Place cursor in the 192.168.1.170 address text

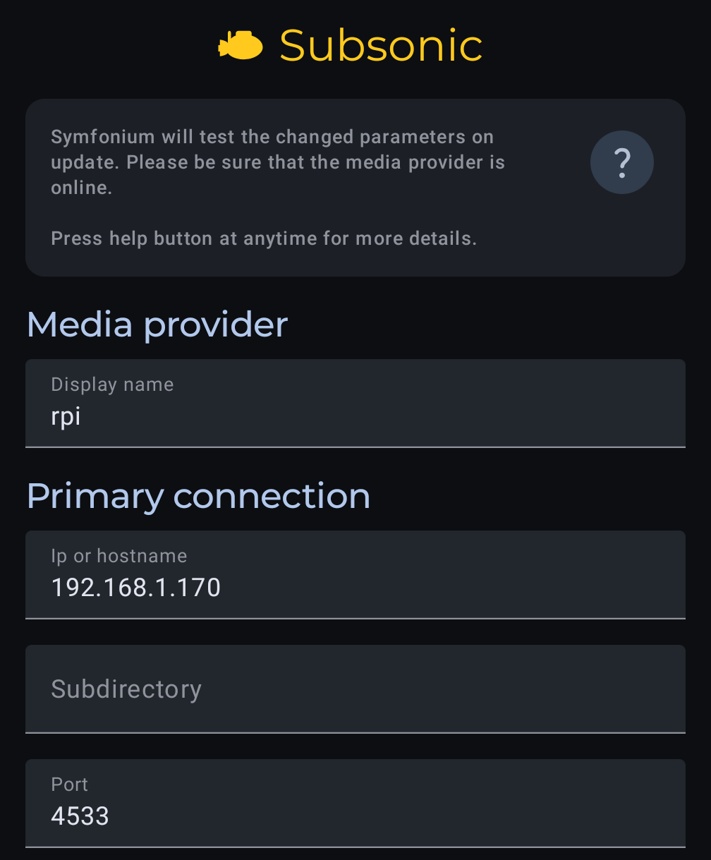[x=136, y=588]
